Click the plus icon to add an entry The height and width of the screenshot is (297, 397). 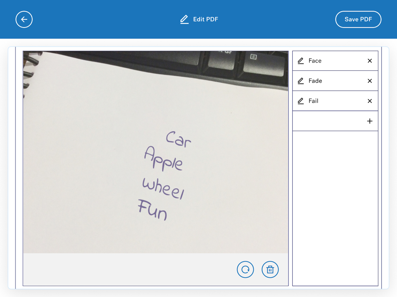(x=370, y=121)
